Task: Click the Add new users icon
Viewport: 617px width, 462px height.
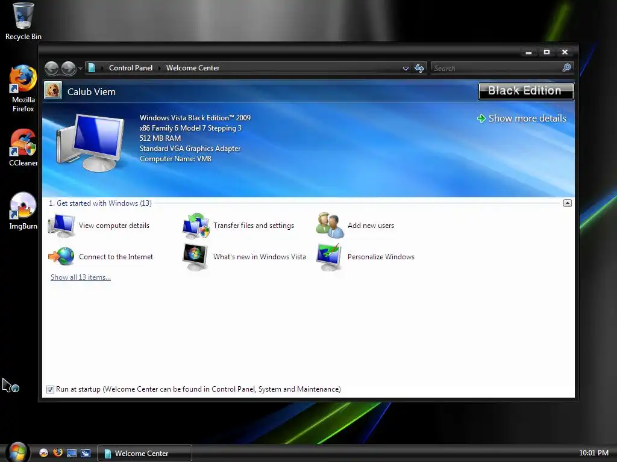Action: tap(330, 225)
